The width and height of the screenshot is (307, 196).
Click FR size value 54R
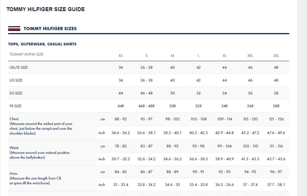[224, 106]
